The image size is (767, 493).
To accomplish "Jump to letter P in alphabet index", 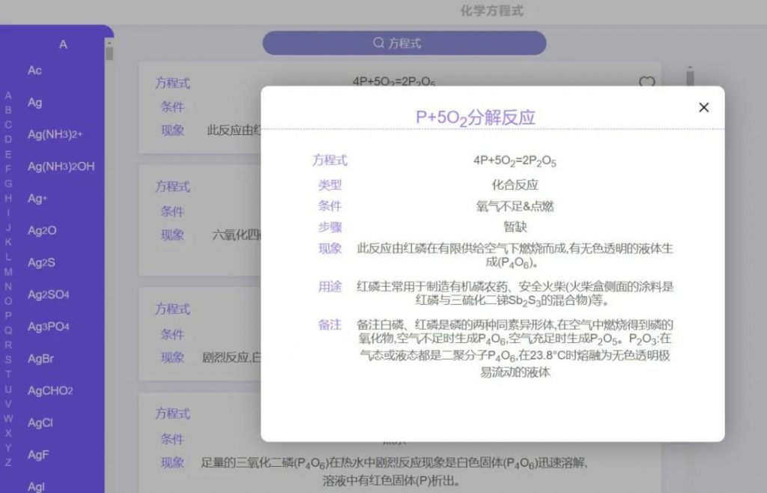I will click(x=8, y=315).
